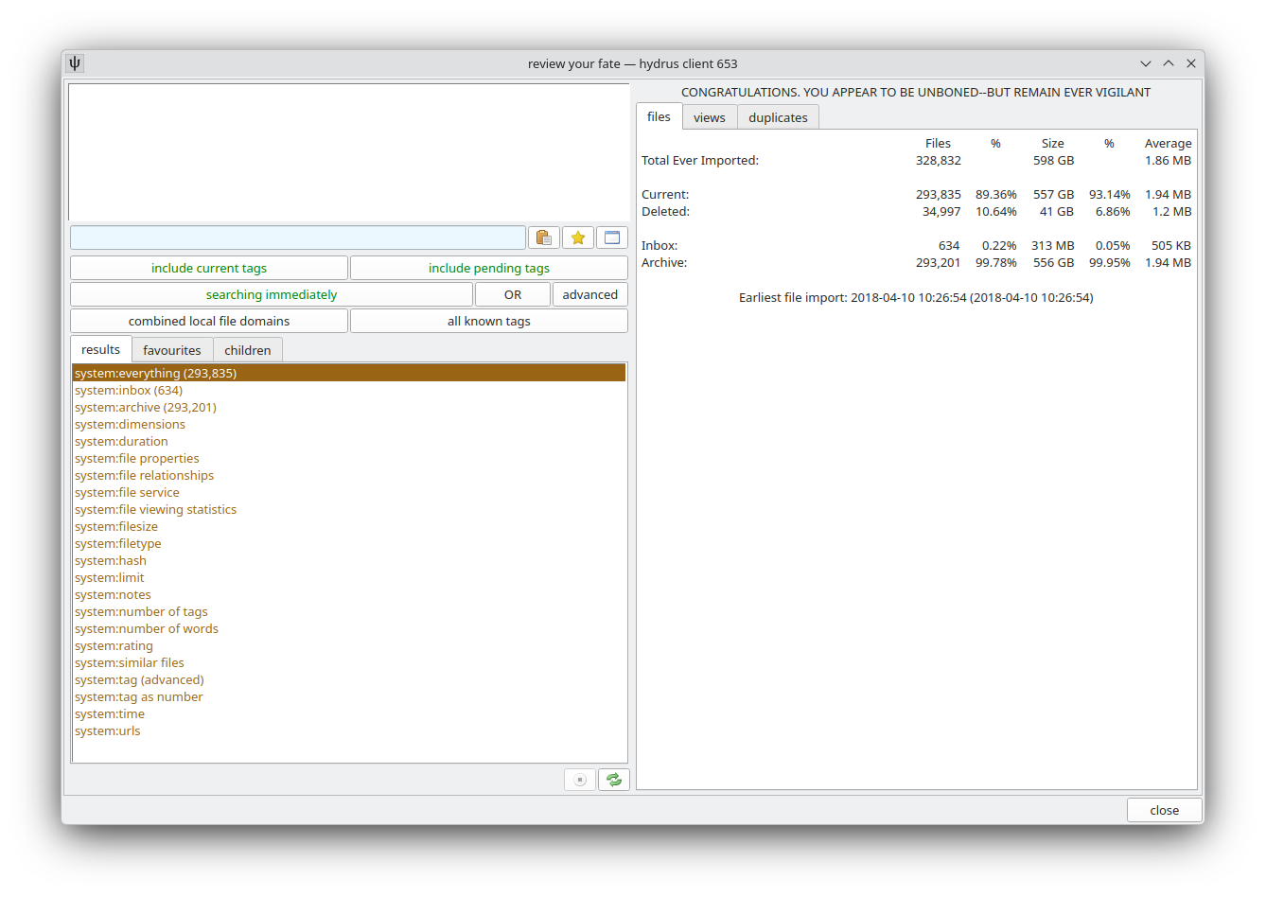The image size is (1266, 897).
Task: Pick system:filesize in the list
Action: 349,526
